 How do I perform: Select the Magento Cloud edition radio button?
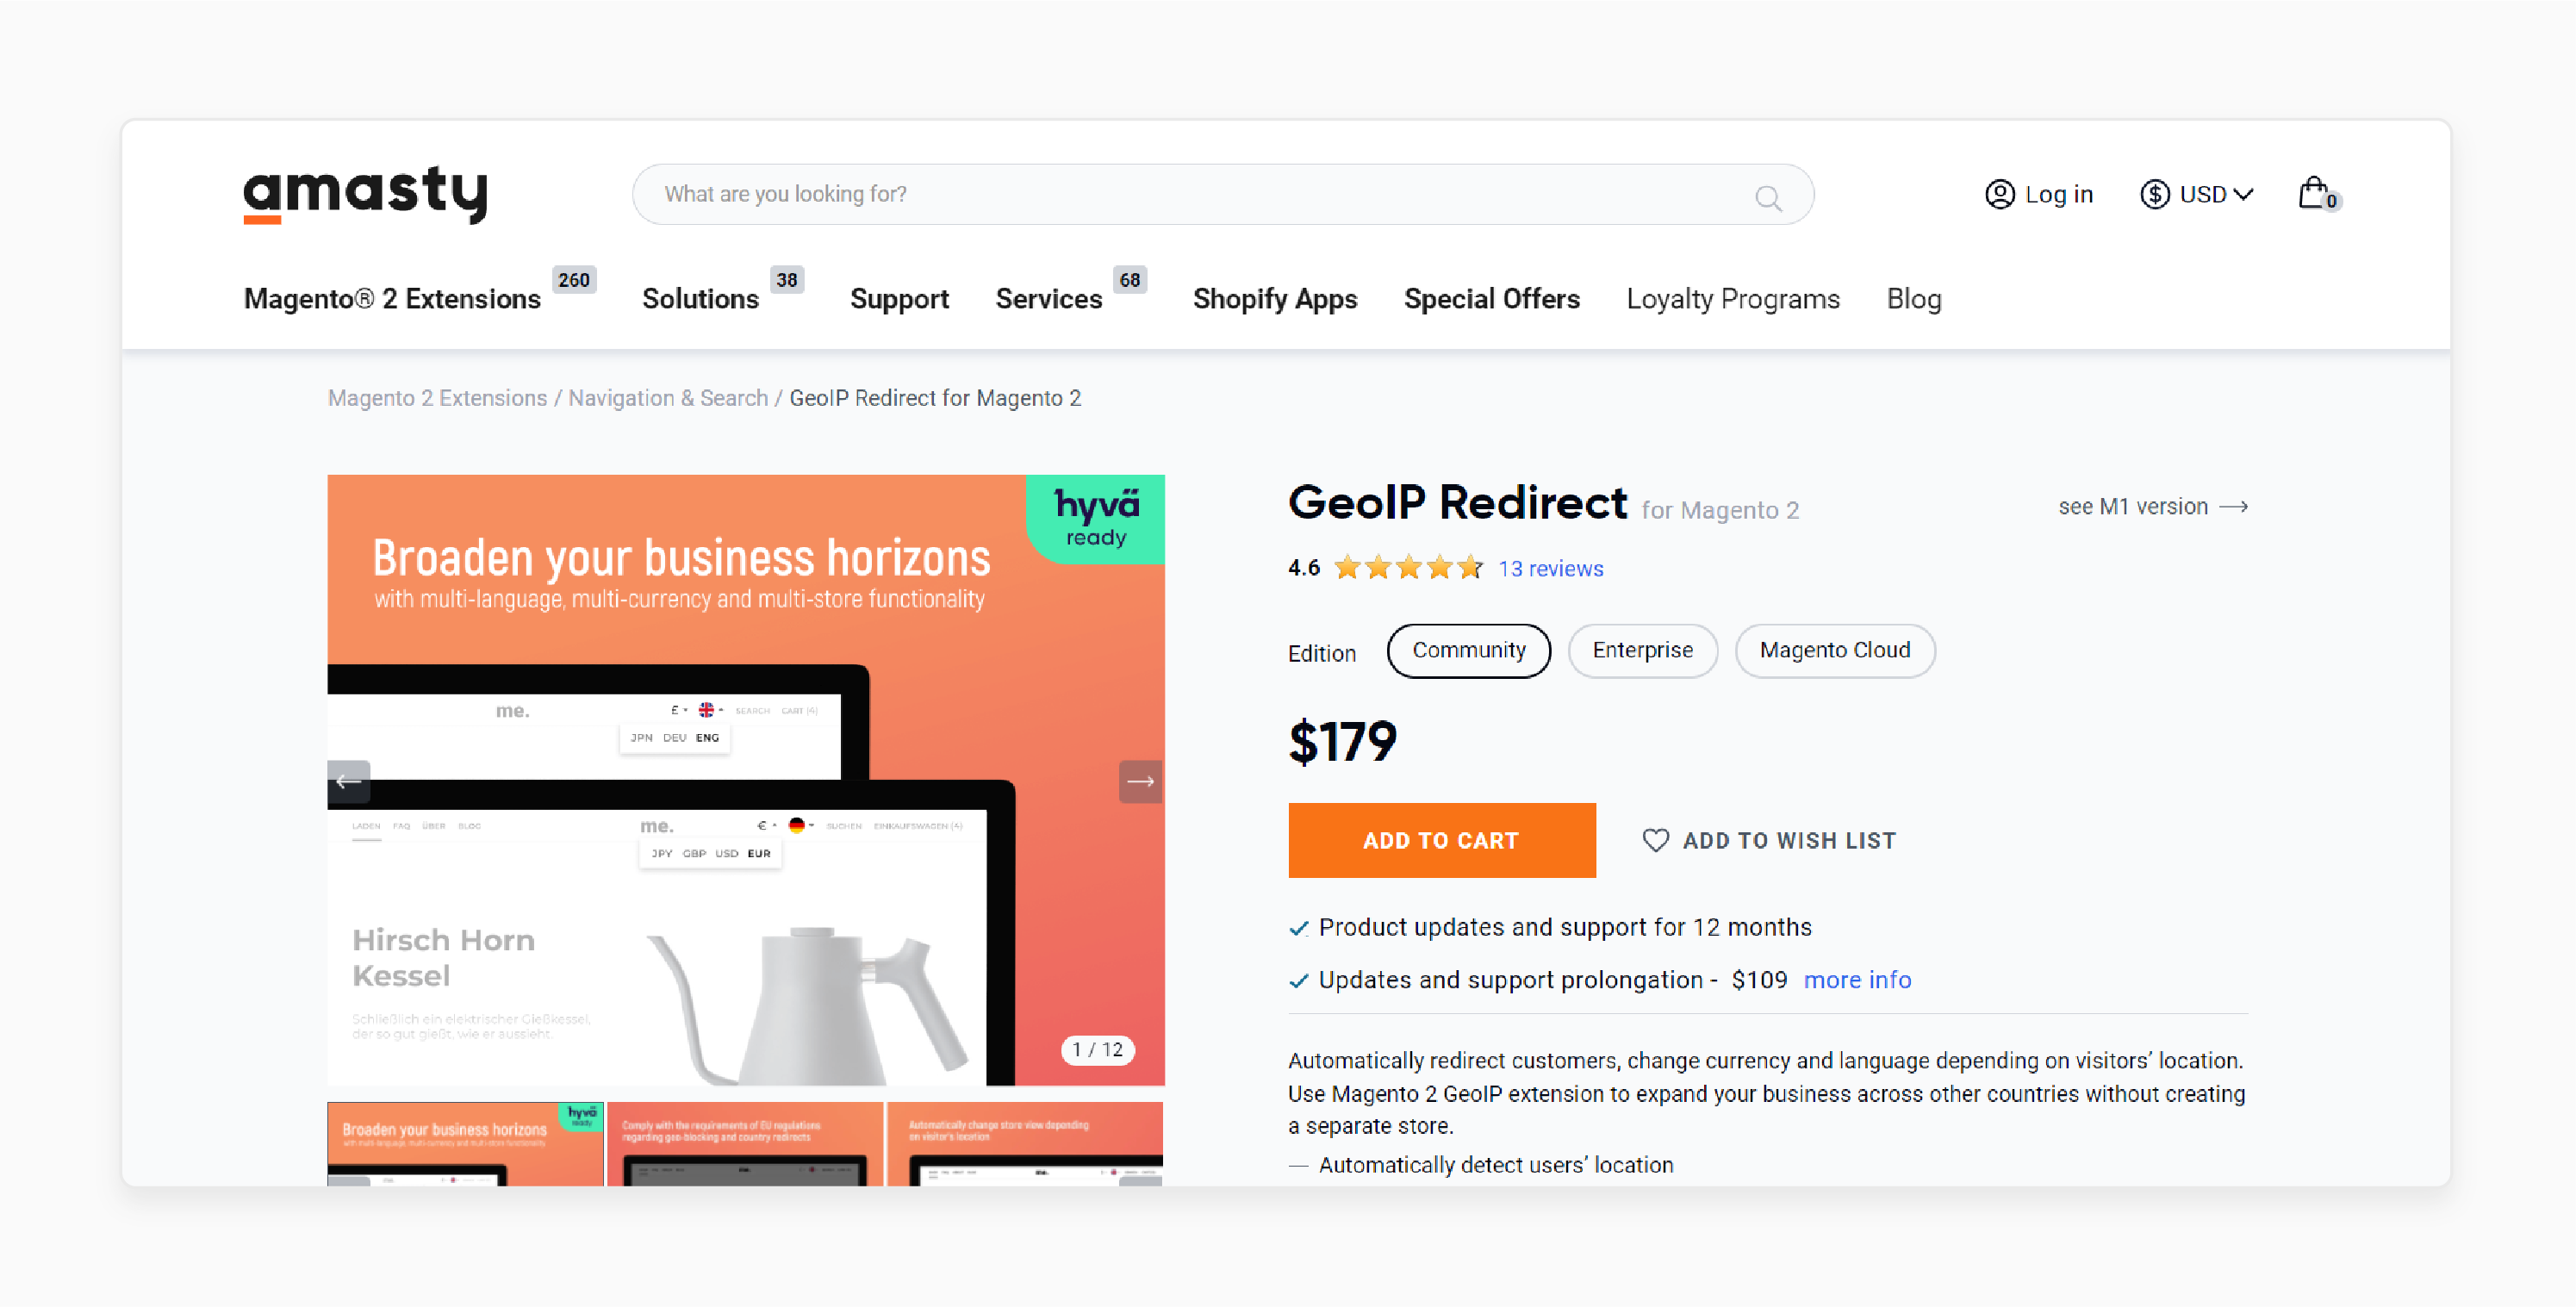click(x=1834, y=650)
